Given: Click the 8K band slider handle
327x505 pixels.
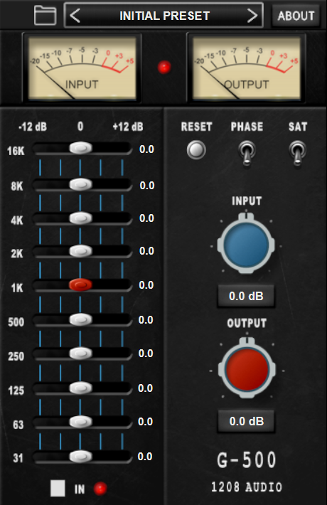Looking at the screenshot, I should pyautogui.click(x=80, y=184).
